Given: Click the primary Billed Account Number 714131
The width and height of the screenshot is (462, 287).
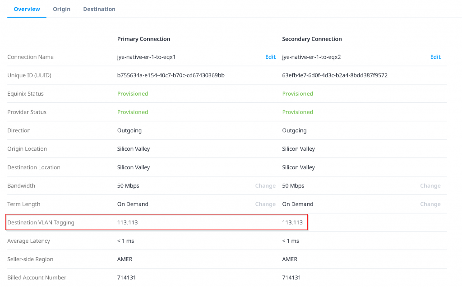Looking at the screenshot, I should [x=127, y=278].
